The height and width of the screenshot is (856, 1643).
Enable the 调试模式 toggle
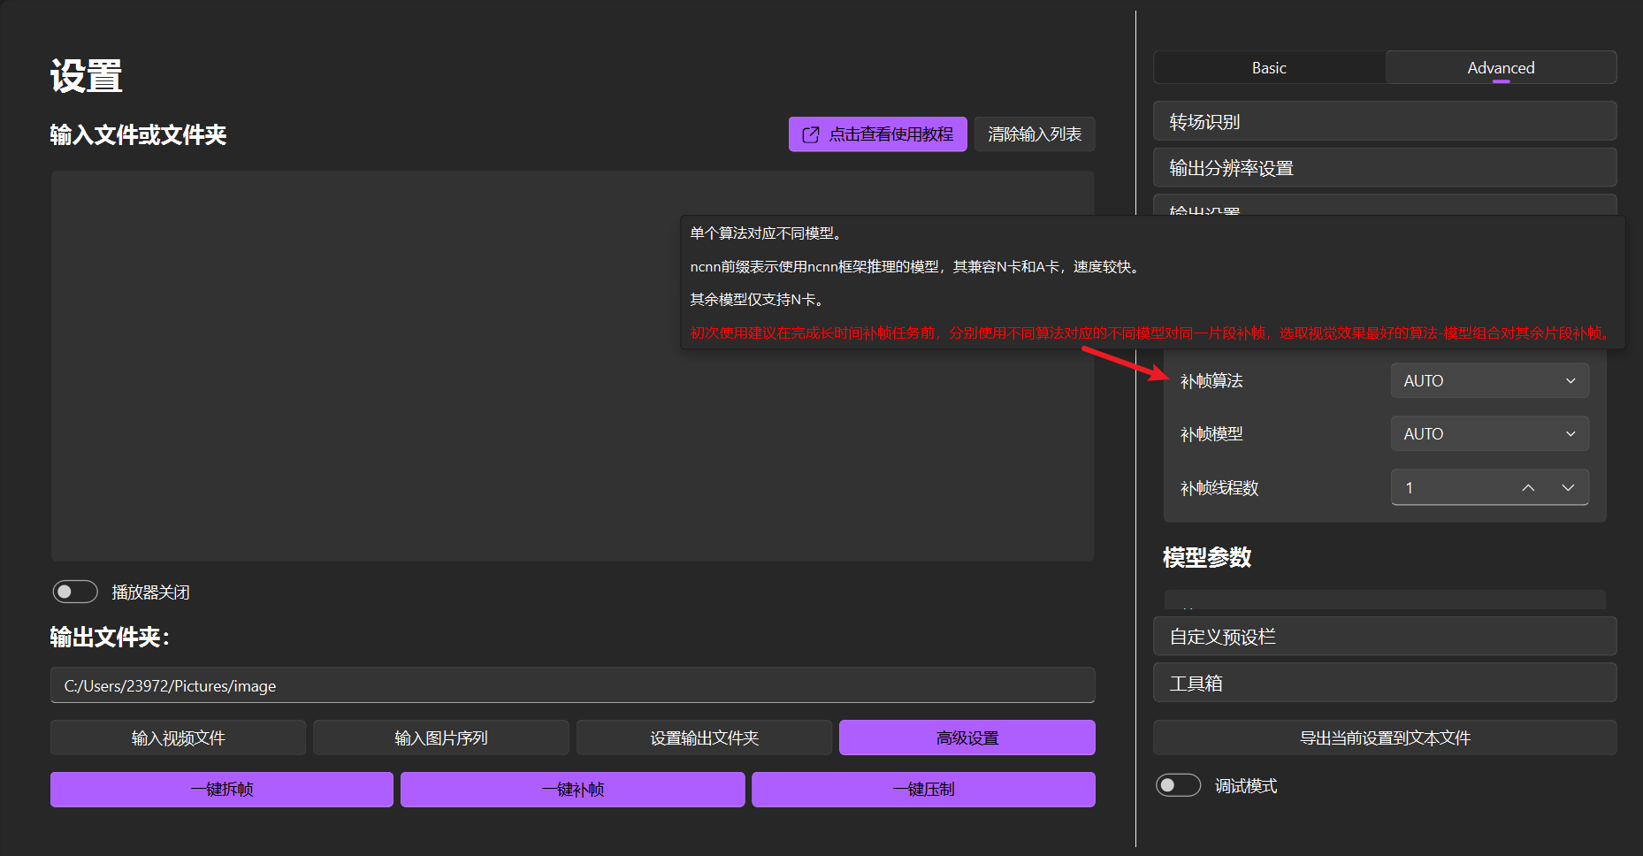coord(1179,785)
